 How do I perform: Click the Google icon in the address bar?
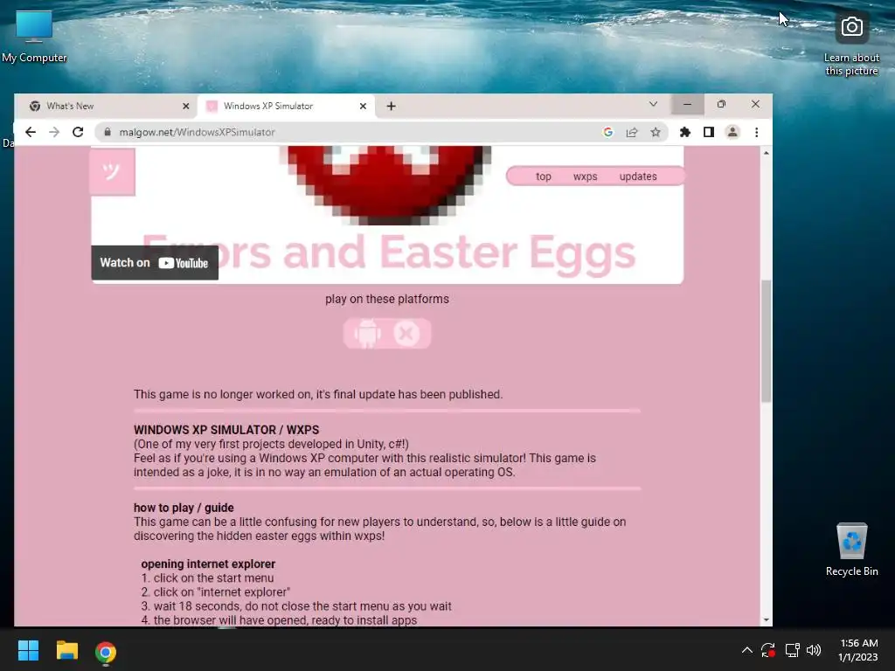point(608,133)
